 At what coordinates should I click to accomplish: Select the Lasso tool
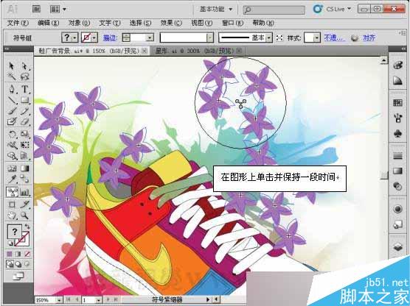25,76
